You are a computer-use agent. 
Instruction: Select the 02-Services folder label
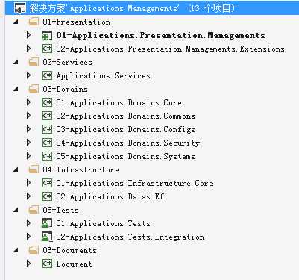[67, 62]
